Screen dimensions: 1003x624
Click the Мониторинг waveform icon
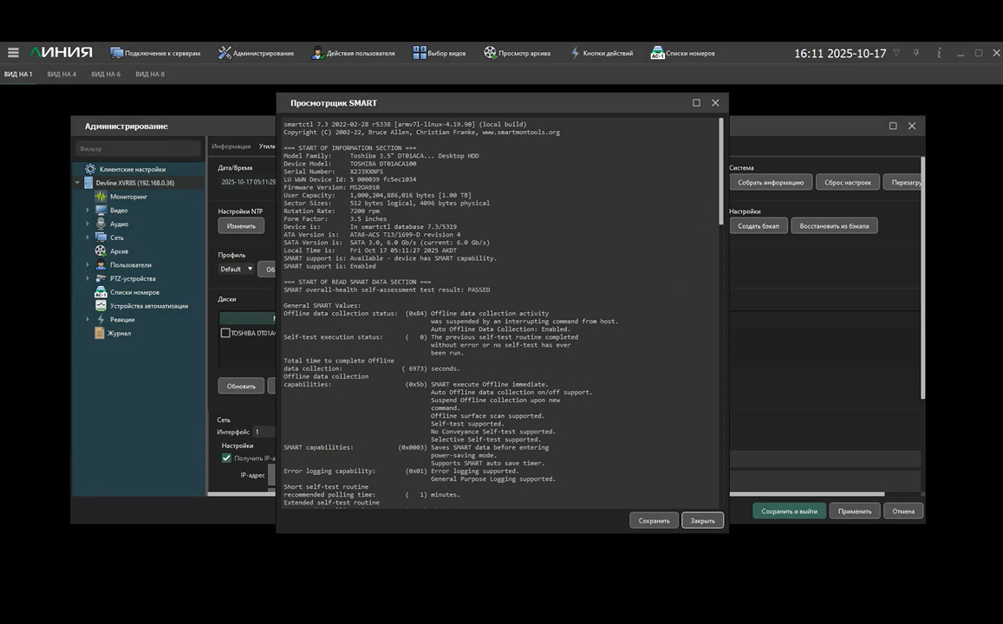(101, 197)
